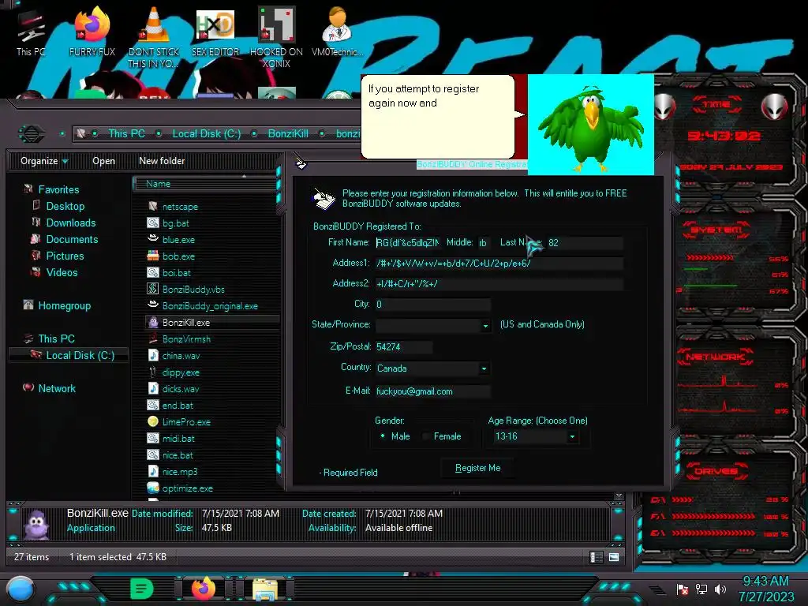Select the BonziBuddy_original.exe file name
The image size is (808, 606).
tap(210, 305)
